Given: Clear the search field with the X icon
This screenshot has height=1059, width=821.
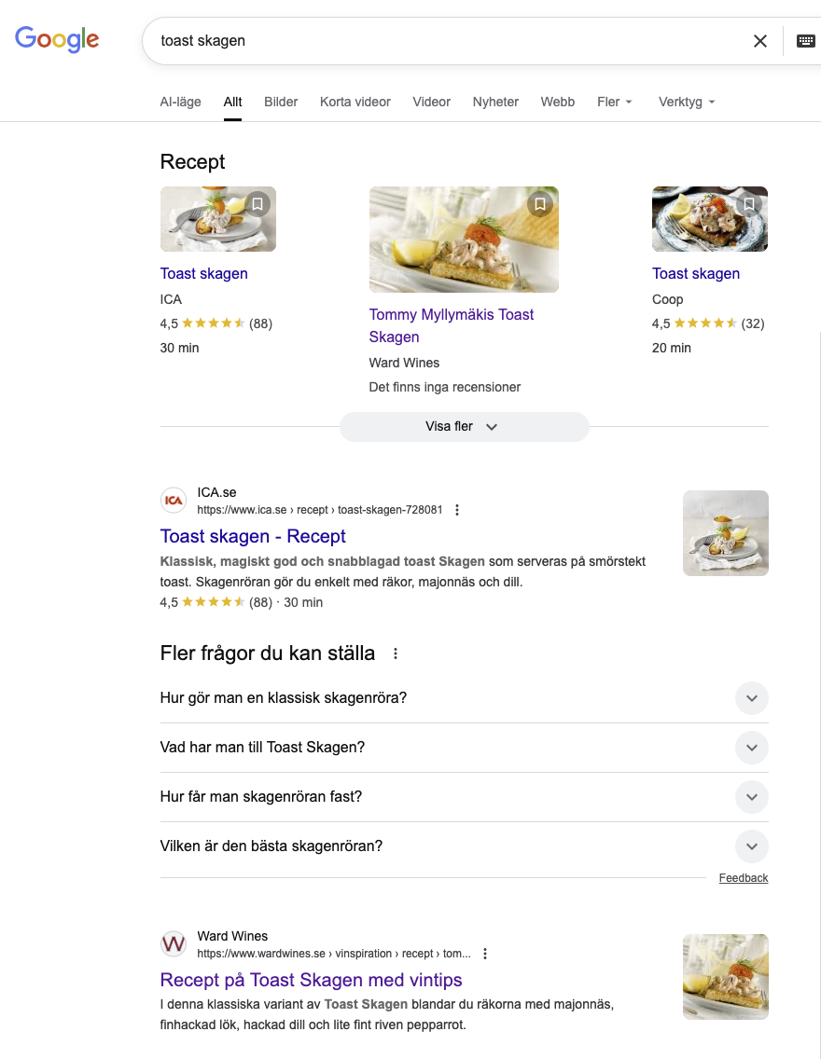Looking at the screenshot, I should (x=760, y=41).
